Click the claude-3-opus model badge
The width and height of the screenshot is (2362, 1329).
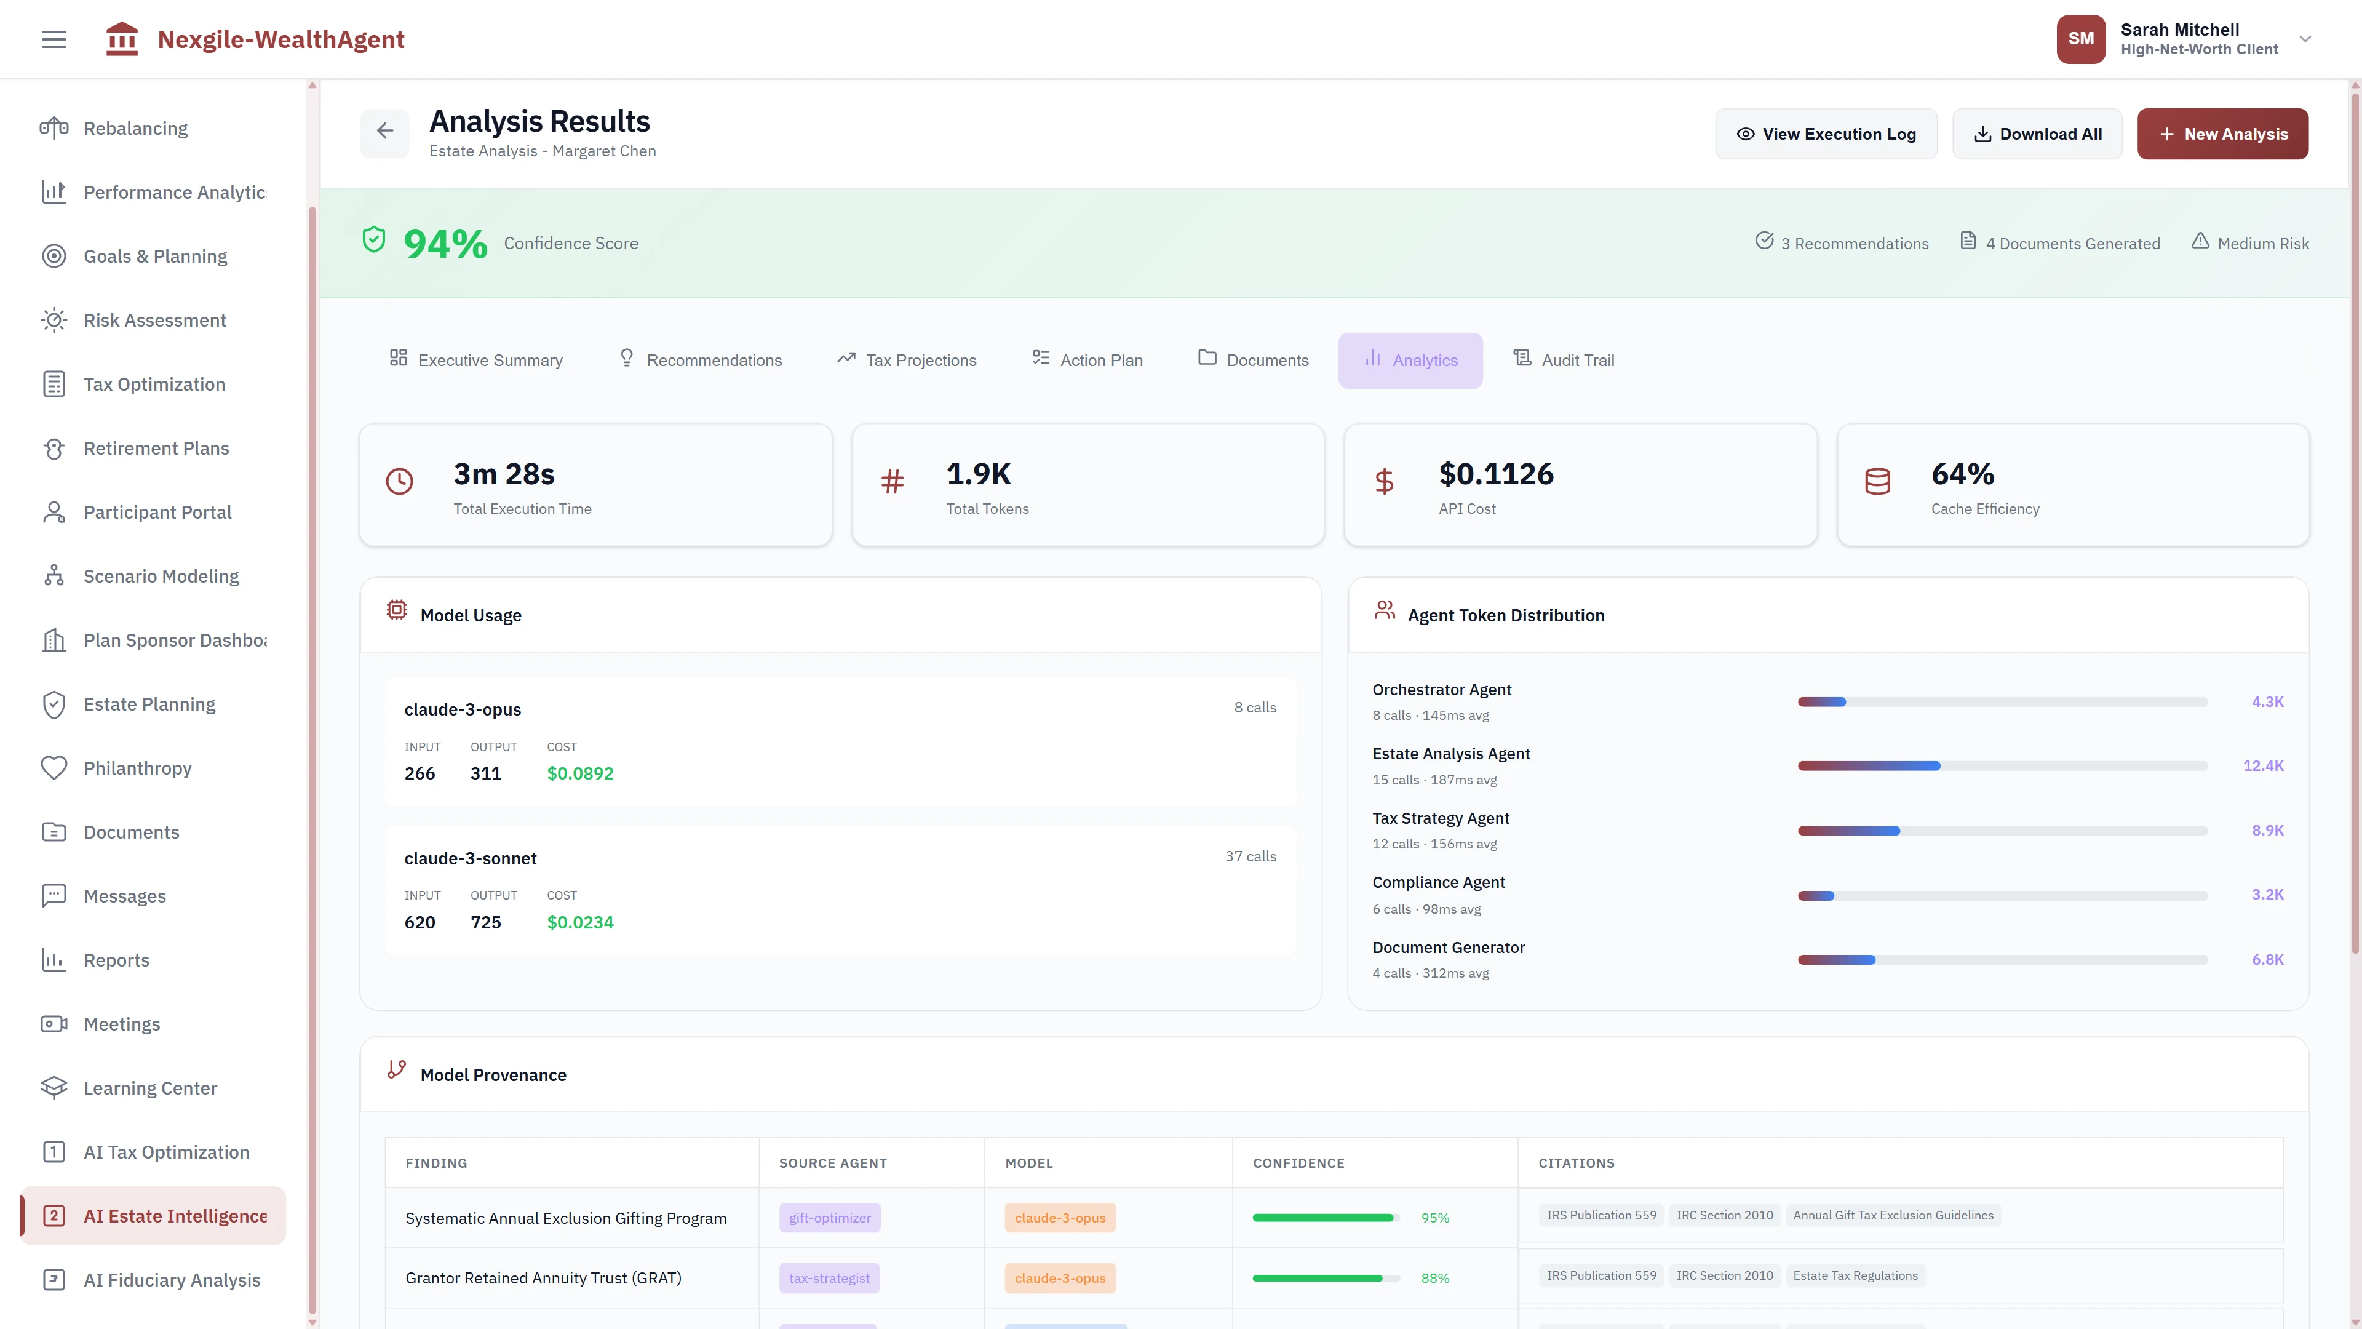(x=1060, y=1218)
